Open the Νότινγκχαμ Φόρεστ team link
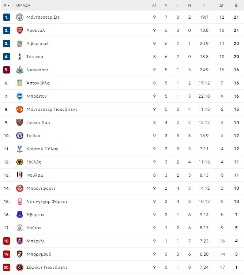The height and width of the screenshot is (275, 244). click(47, 201)
